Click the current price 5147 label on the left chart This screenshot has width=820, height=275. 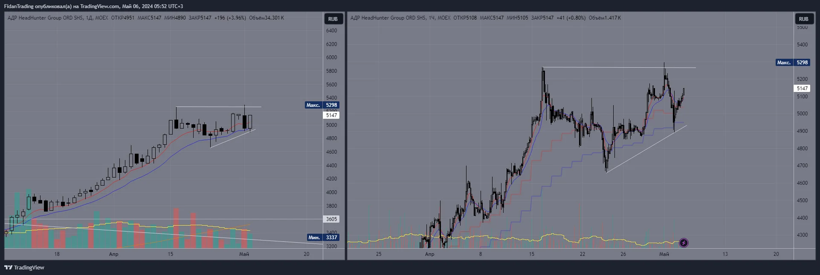[x=331, y=115]
